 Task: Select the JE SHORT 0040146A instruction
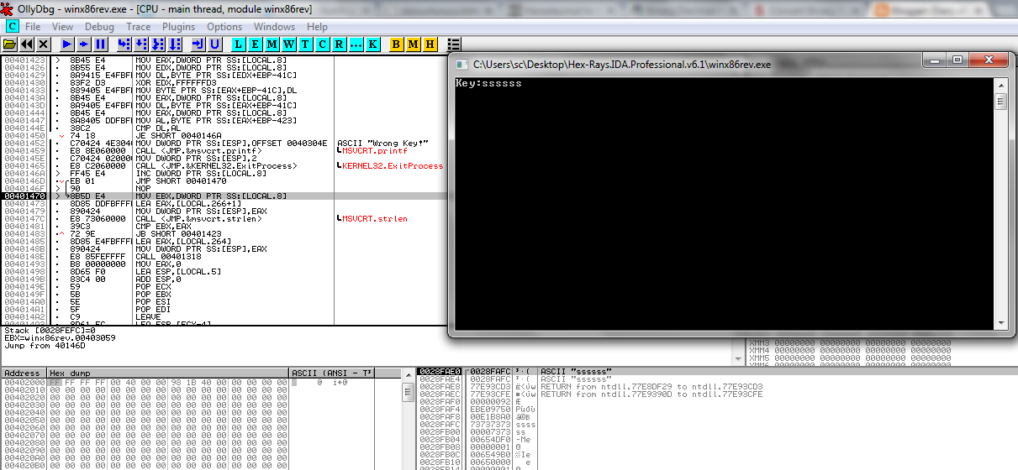[x=177, y=135]
